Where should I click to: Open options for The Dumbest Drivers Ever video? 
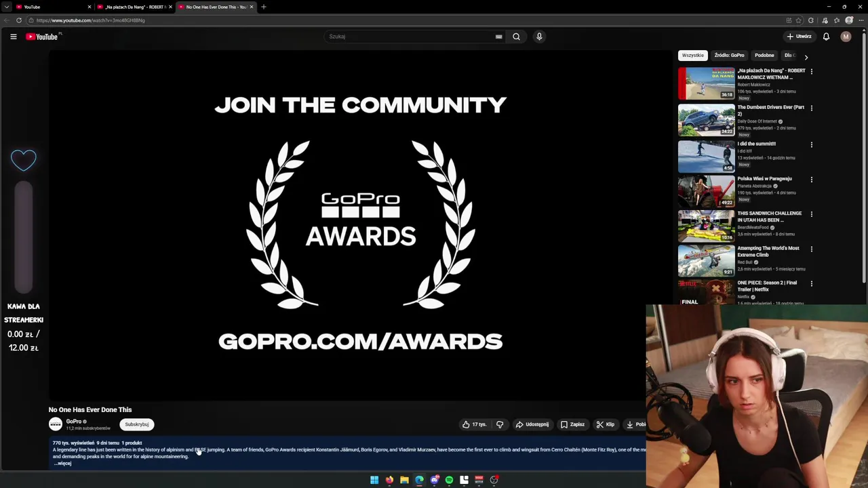point(811,108)
